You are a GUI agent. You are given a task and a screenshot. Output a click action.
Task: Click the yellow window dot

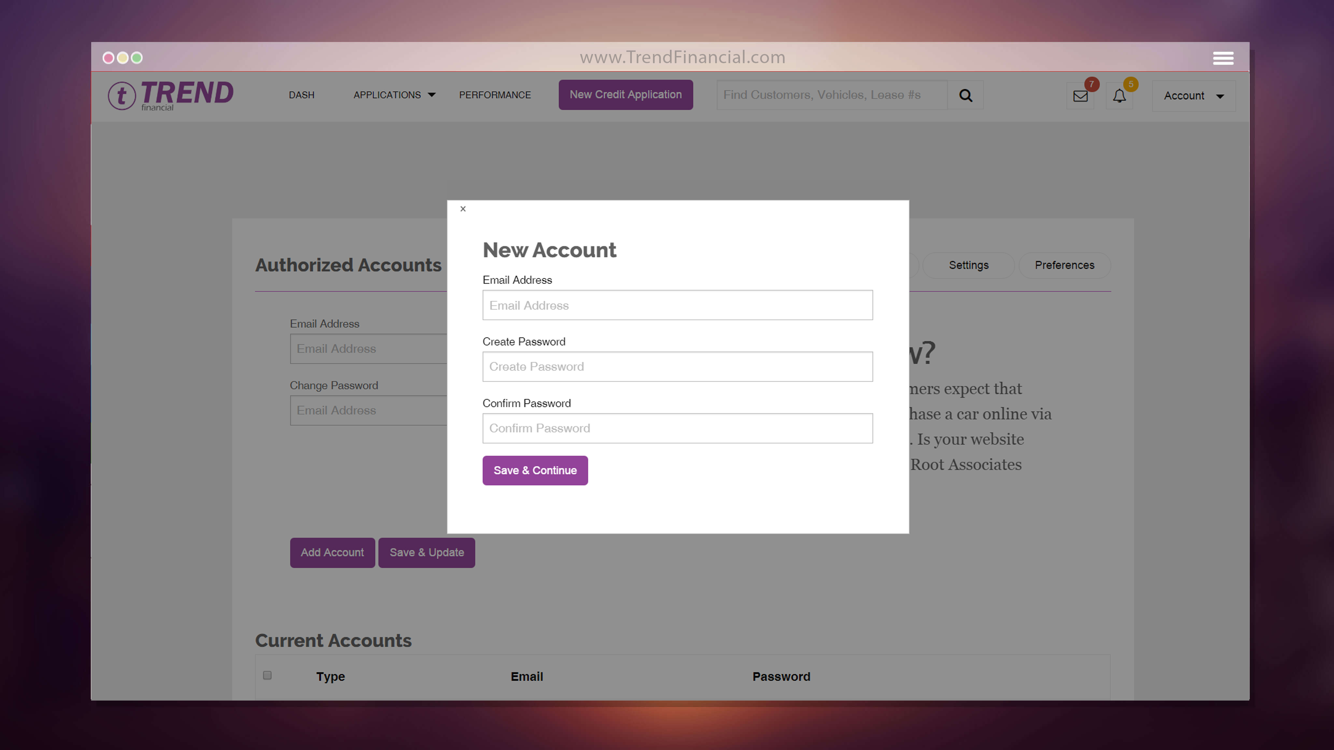[123, 58]
